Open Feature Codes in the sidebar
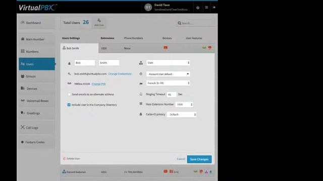This screenshot has width=323, height=181. click(x=37, y=142)
